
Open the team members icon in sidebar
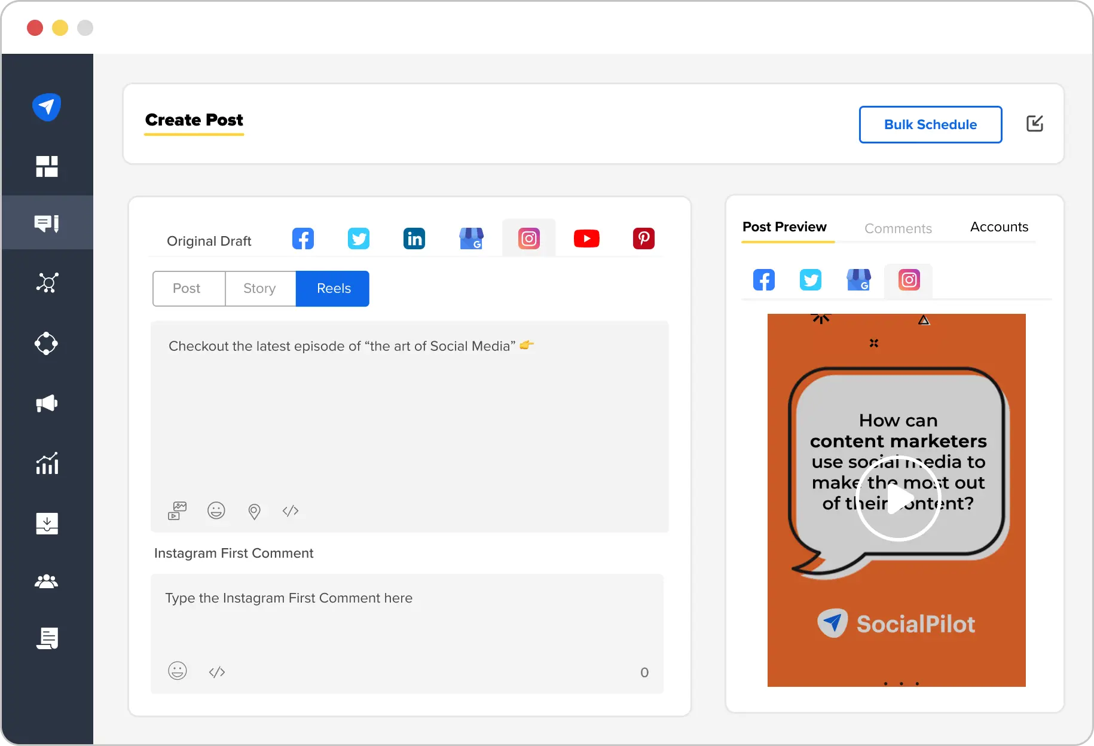tap(47, 581)
